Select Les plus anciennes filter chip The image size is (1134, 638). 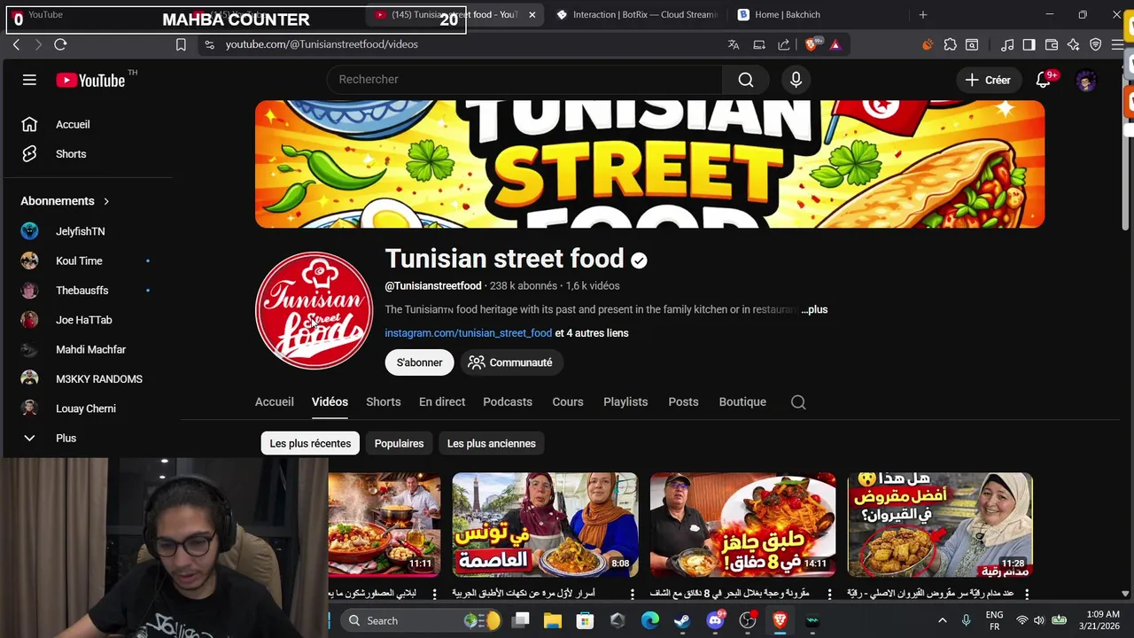click(x=491, y=443)
